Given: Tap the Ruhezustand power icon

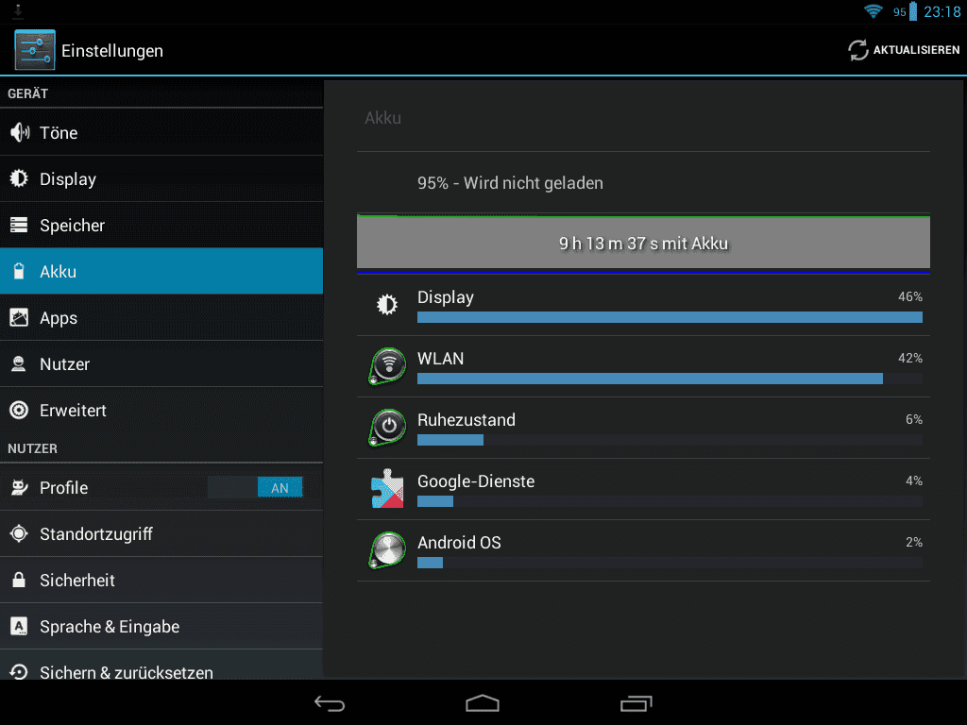Looking at the screenshot, I should click(x=386, y=428).
